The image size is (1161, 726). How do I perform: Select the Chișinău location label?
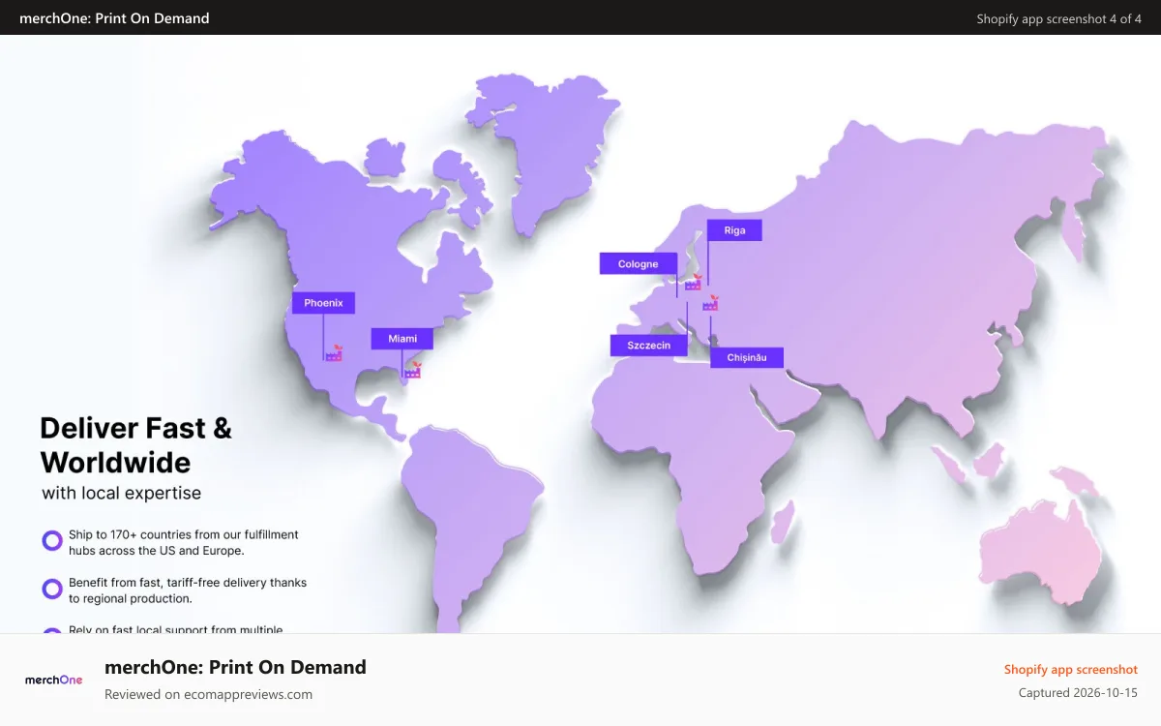click(x=747, y=358)
